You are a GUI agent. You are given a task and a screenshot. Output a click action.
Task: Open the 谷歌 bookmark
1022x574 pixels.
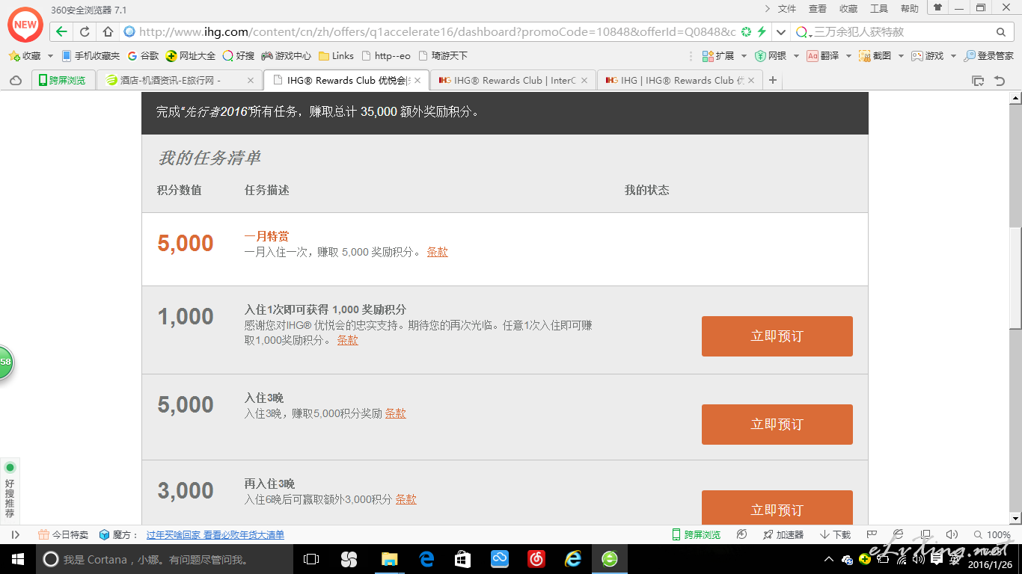pos(143,56)
